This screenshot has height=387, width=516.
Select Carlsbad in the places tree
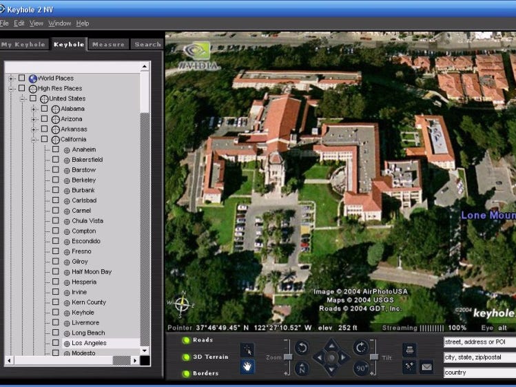(x=84, y=200)
